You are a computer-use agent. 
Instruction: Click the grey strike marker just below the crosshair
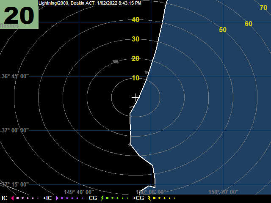tap(131, 107)
